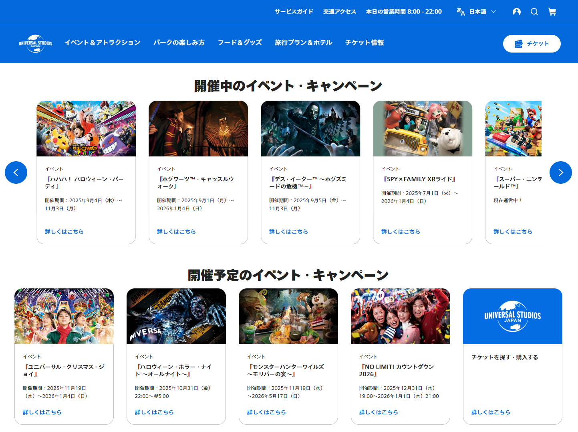Click the search magnifier icon

534,12
